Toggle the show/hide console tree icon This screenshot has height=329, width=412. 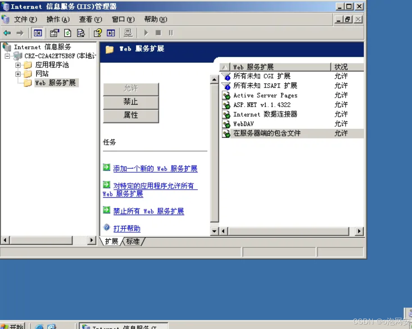click(x=38, y=33)
